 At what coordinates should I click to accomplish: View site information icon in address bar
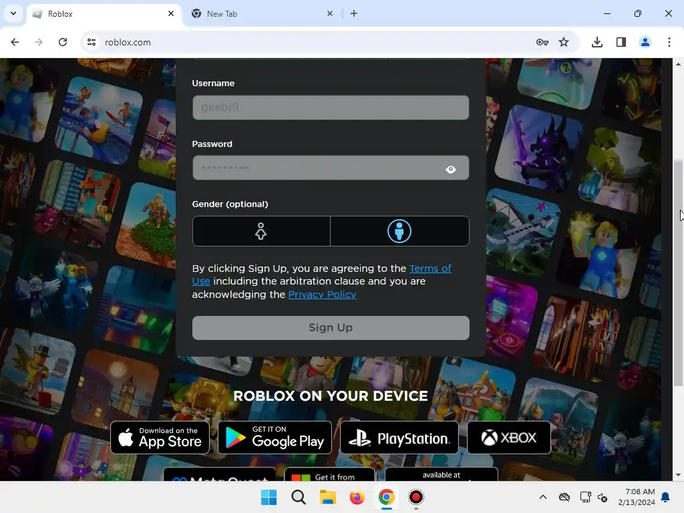point(92,42)
